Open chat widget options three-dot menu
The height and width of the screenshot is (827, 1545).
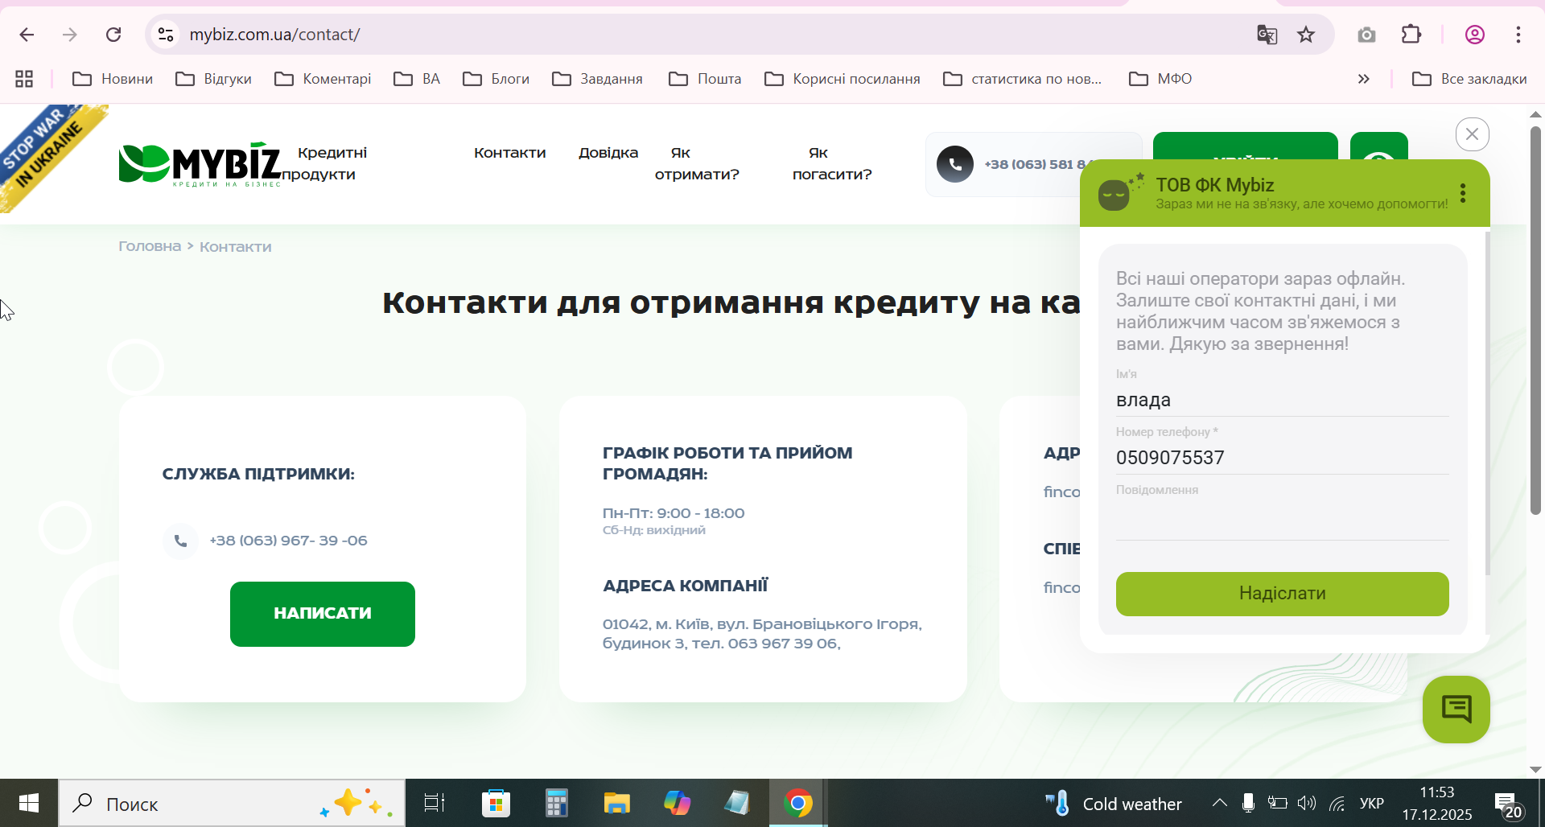click(1463, 193)
